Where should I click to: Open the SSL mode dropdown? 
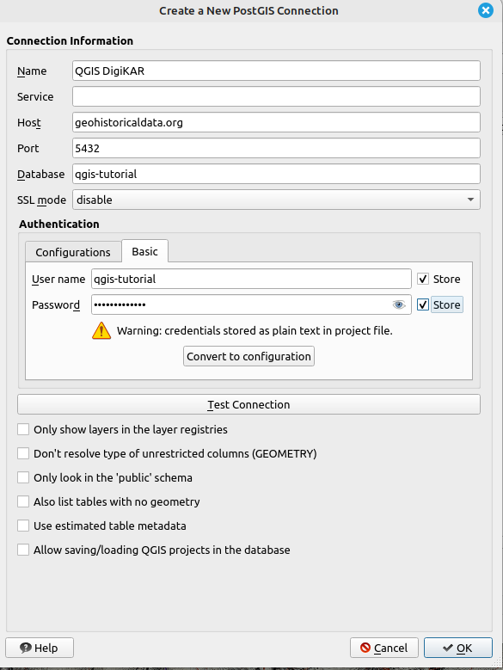pyautogui.click(x=276, y=200)
